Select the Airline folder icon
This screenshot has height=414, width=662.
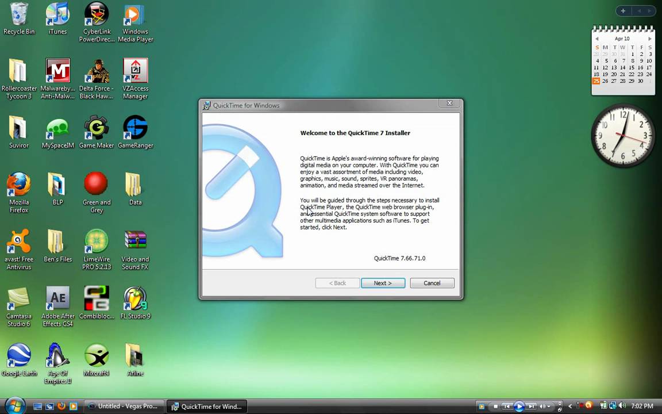tap(135, 361)
